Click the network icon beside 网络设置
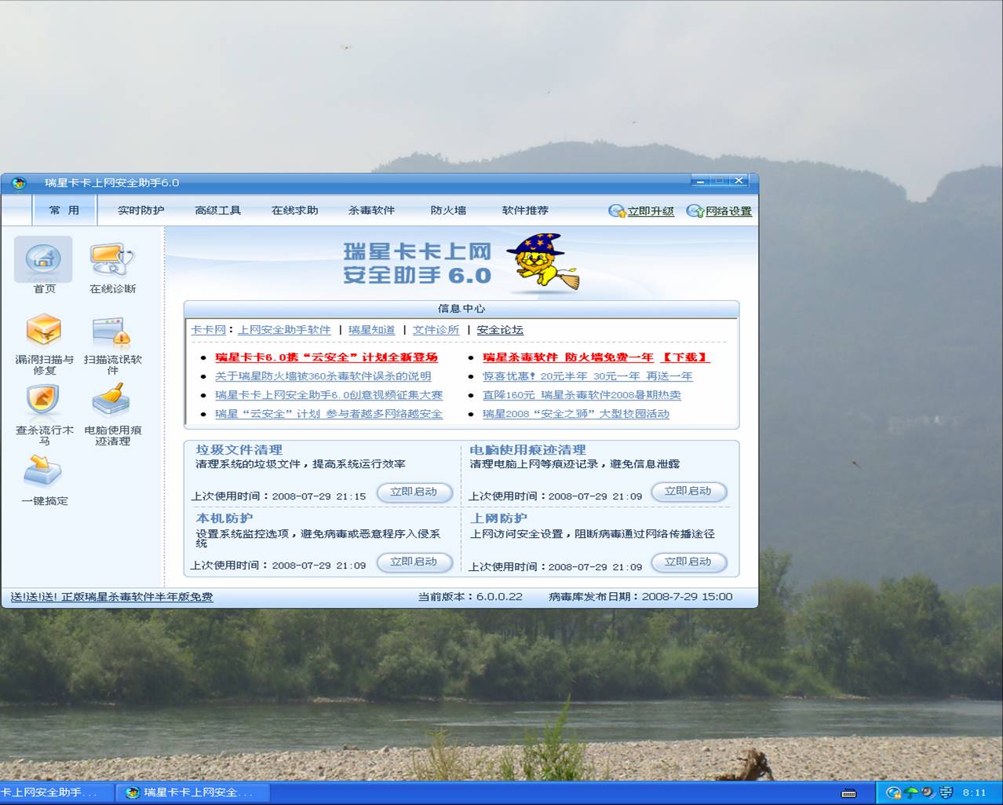This screenshot has height=805, width=1003. [695, 211]
